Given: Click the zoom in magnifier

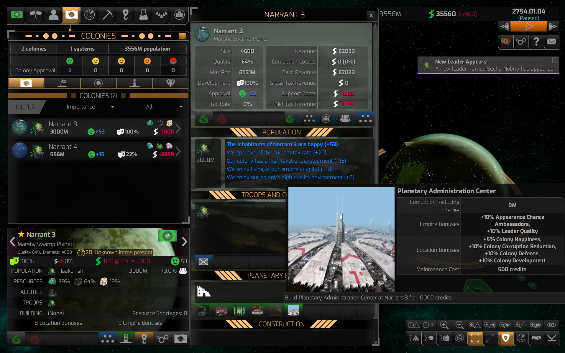Looking at the screenshot, I should pos(444,325).
